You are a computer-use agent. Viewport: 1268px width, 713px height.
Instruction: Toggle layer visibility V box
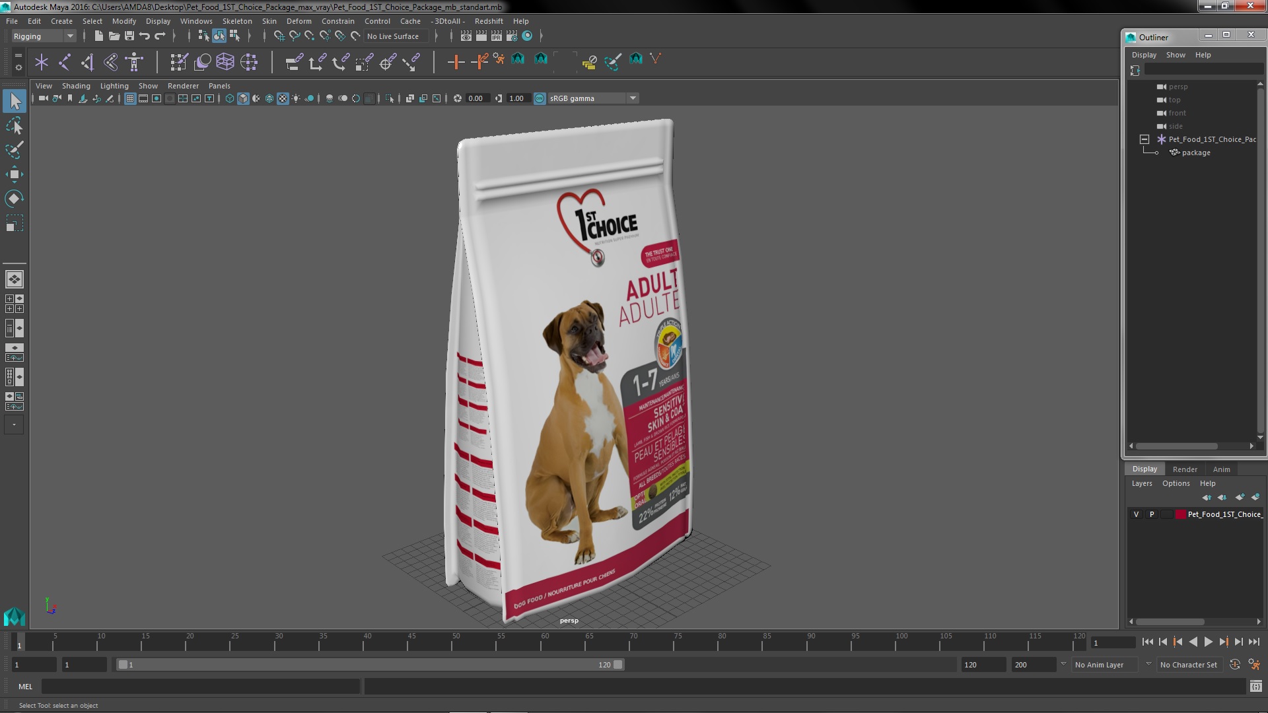[x=1136, y=514]
